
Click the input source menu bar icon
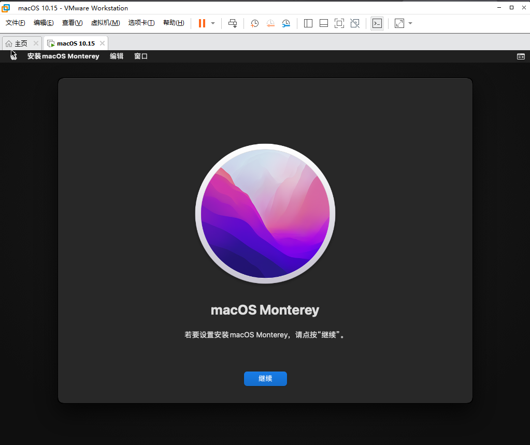(521, 56)
